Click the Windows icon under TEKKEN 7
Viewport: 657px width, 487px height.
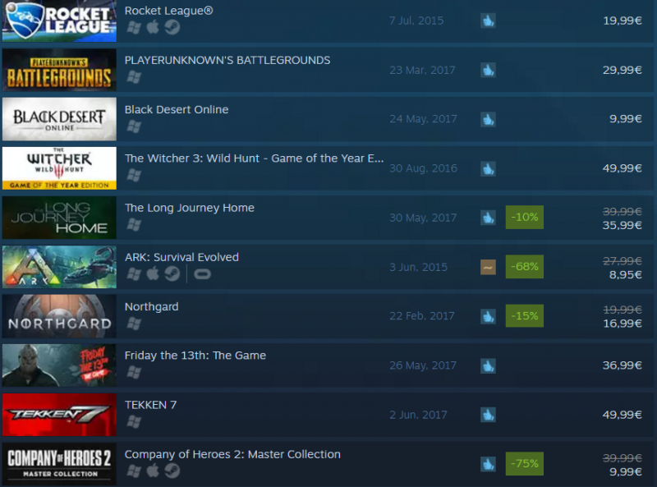(134, 421)
